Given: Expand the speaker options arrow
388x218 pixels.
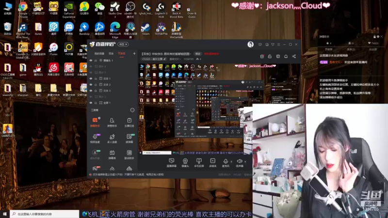Looking at the screenshot, I should [x=245, y=162].
